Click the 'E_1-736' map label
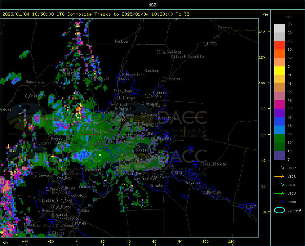 point(209,44)
